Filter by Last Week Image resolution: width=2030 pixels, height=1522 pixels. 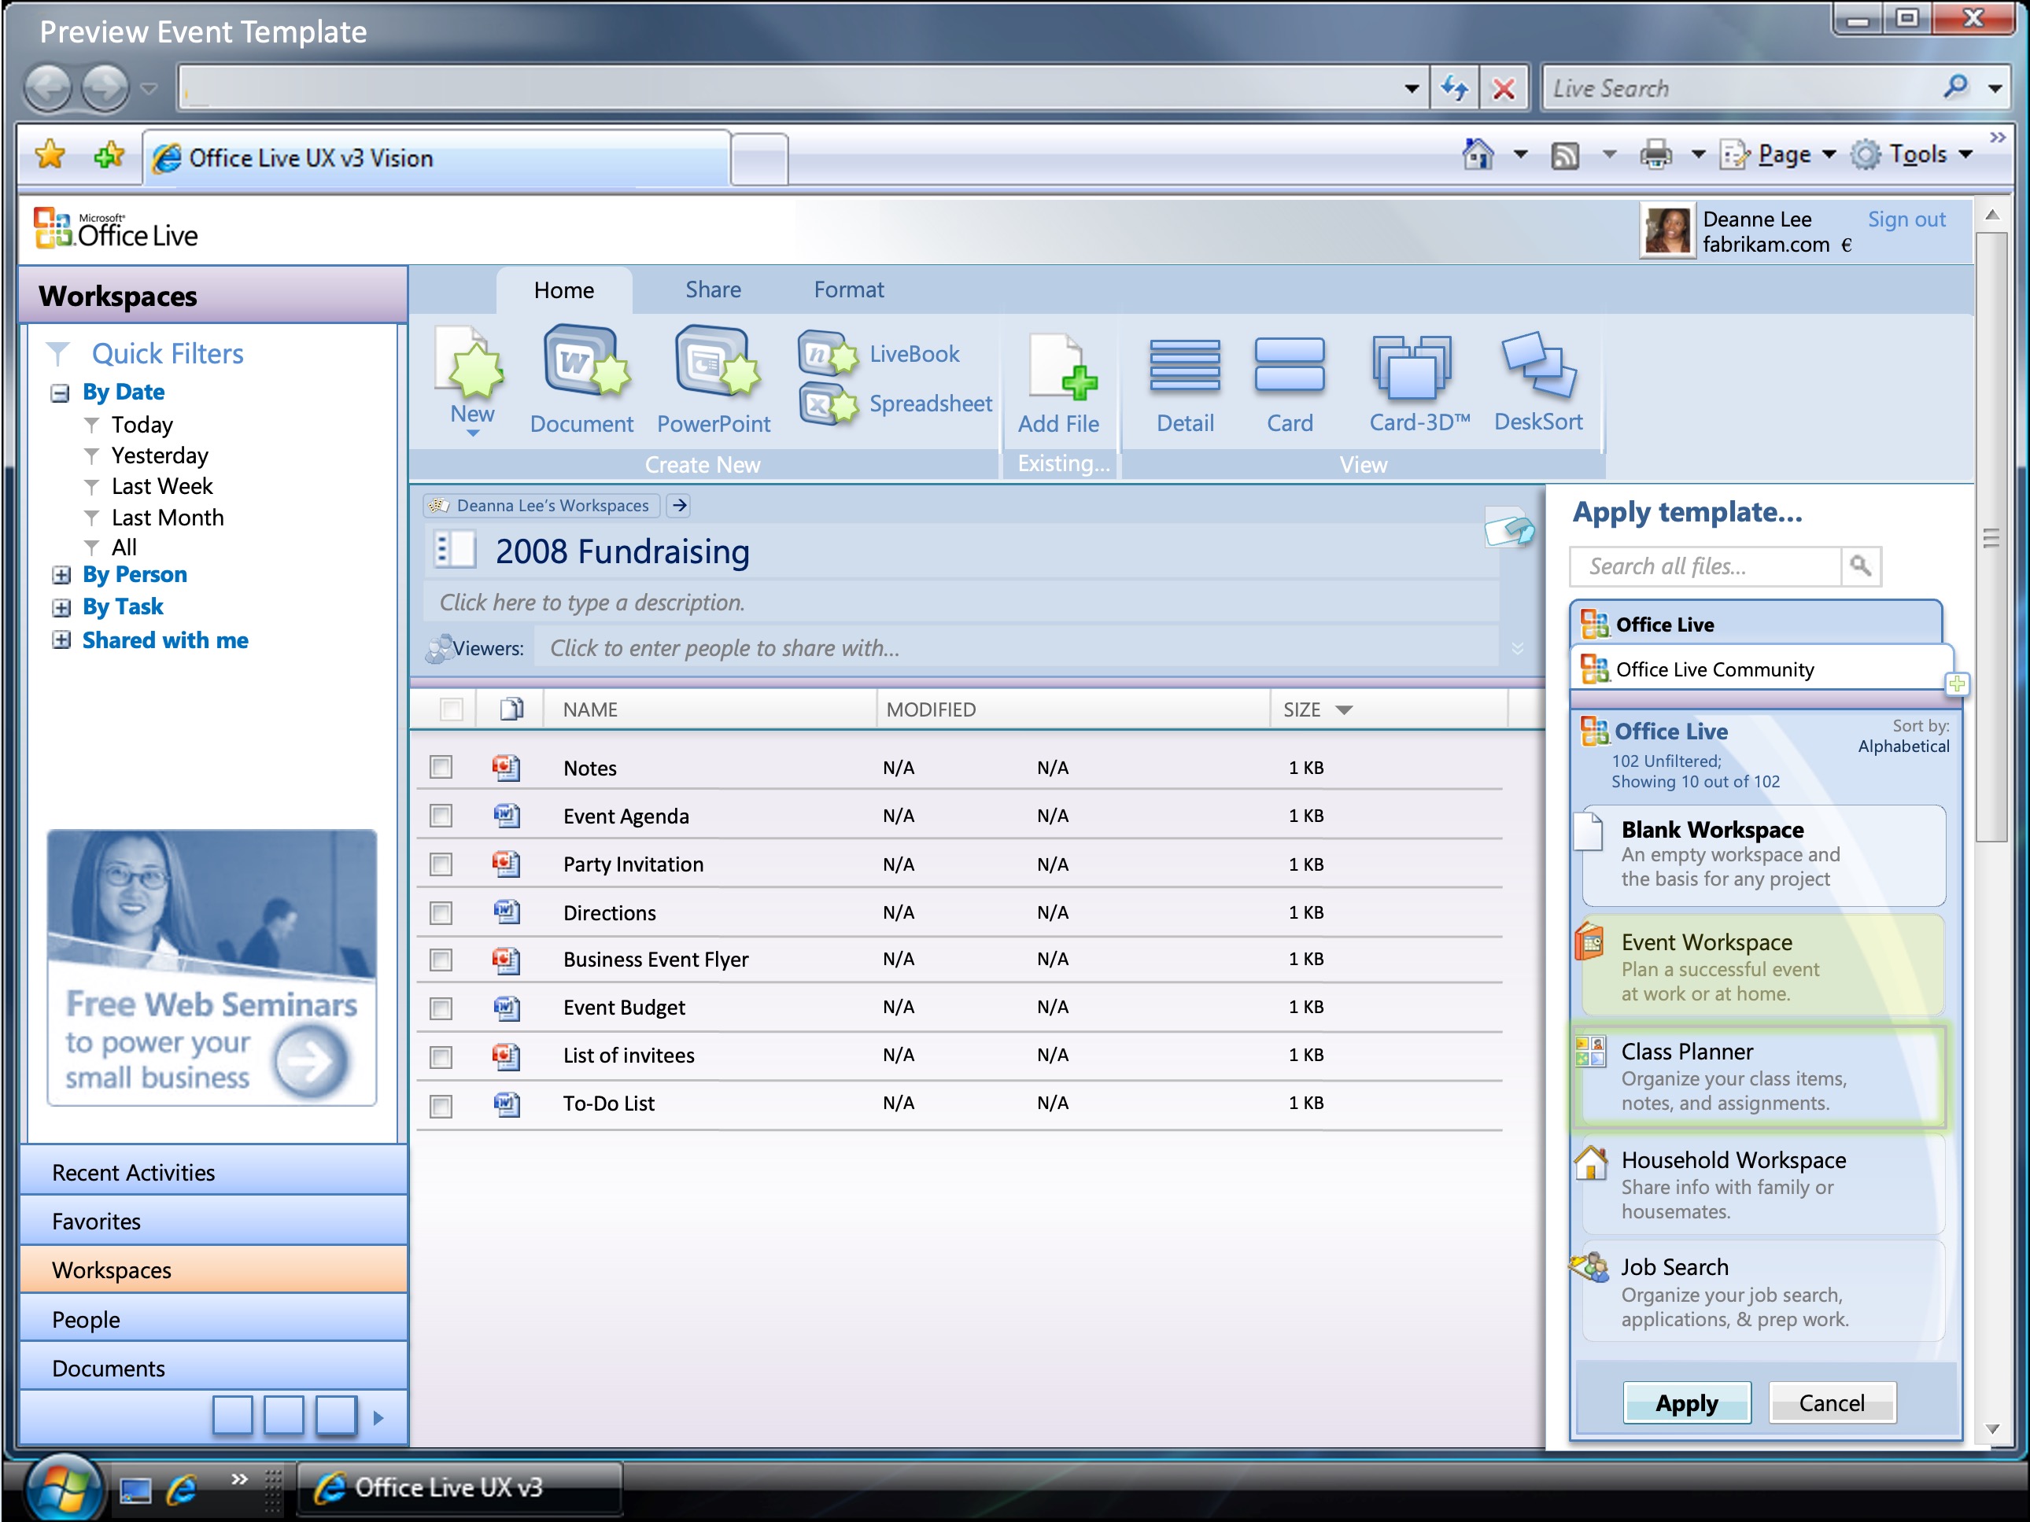(x=162, y=486)
